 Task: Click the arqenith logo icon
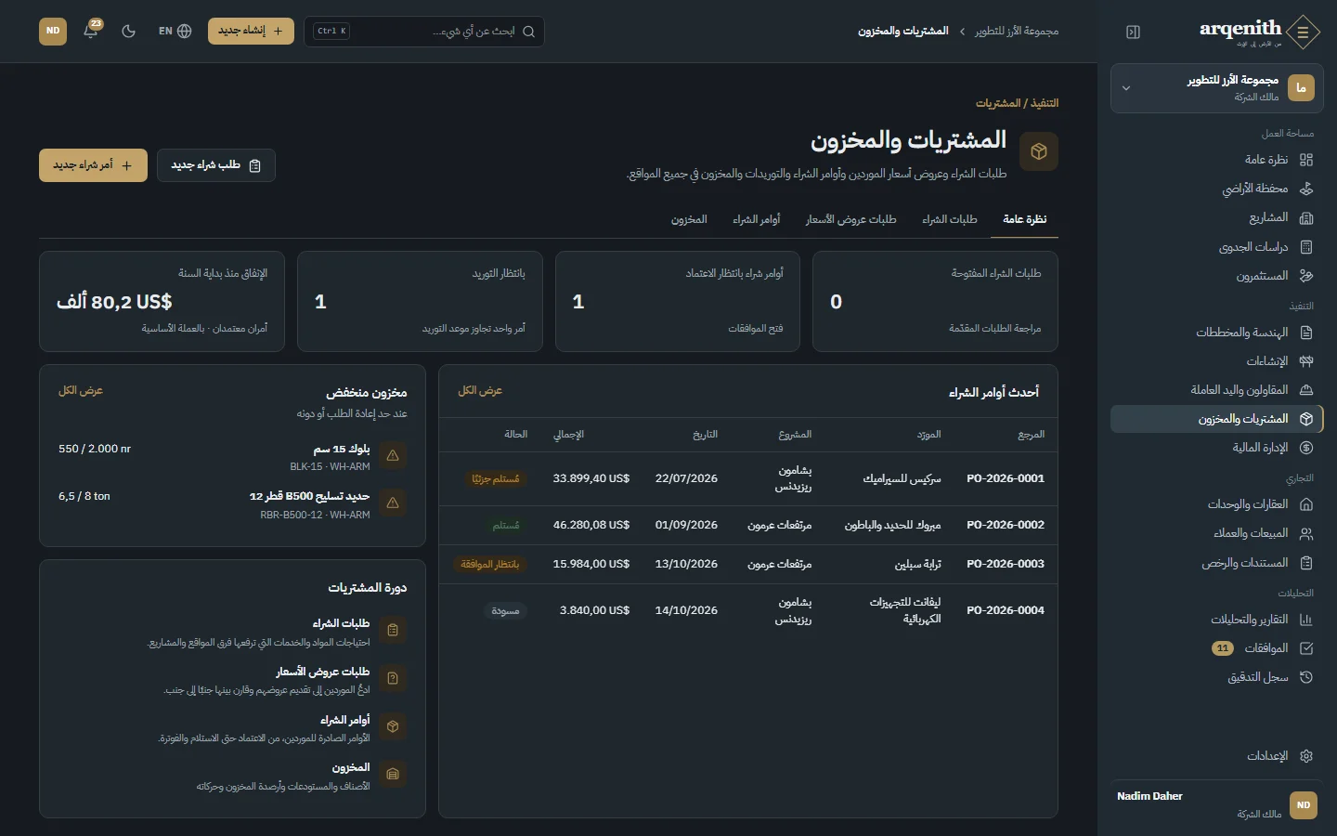click(1304, 33)
